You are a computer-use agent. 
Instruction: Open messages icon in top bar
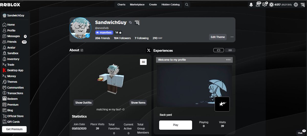265,5
